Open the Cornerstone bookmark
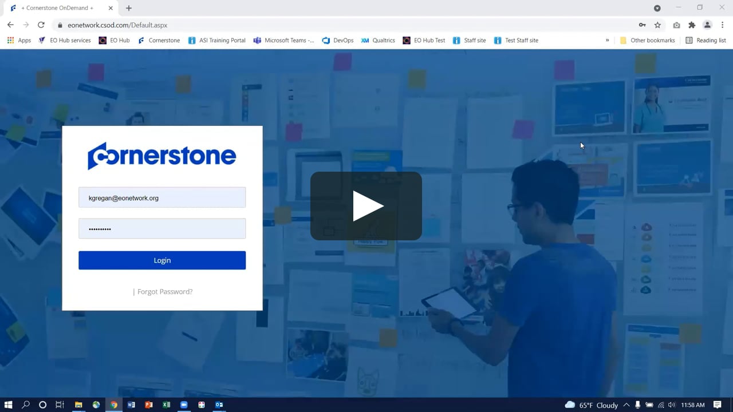 (x=159, y=41)
